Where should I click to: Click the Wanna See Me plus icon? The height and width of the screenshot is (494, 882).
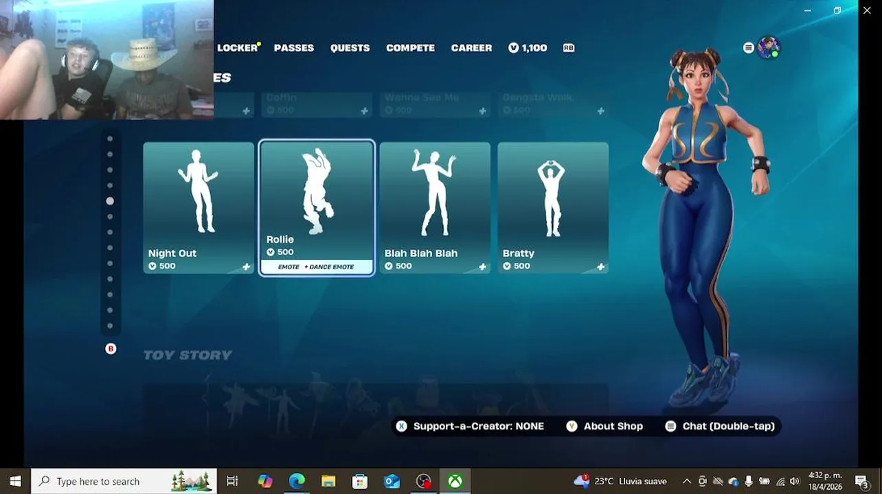coord(483,111)
